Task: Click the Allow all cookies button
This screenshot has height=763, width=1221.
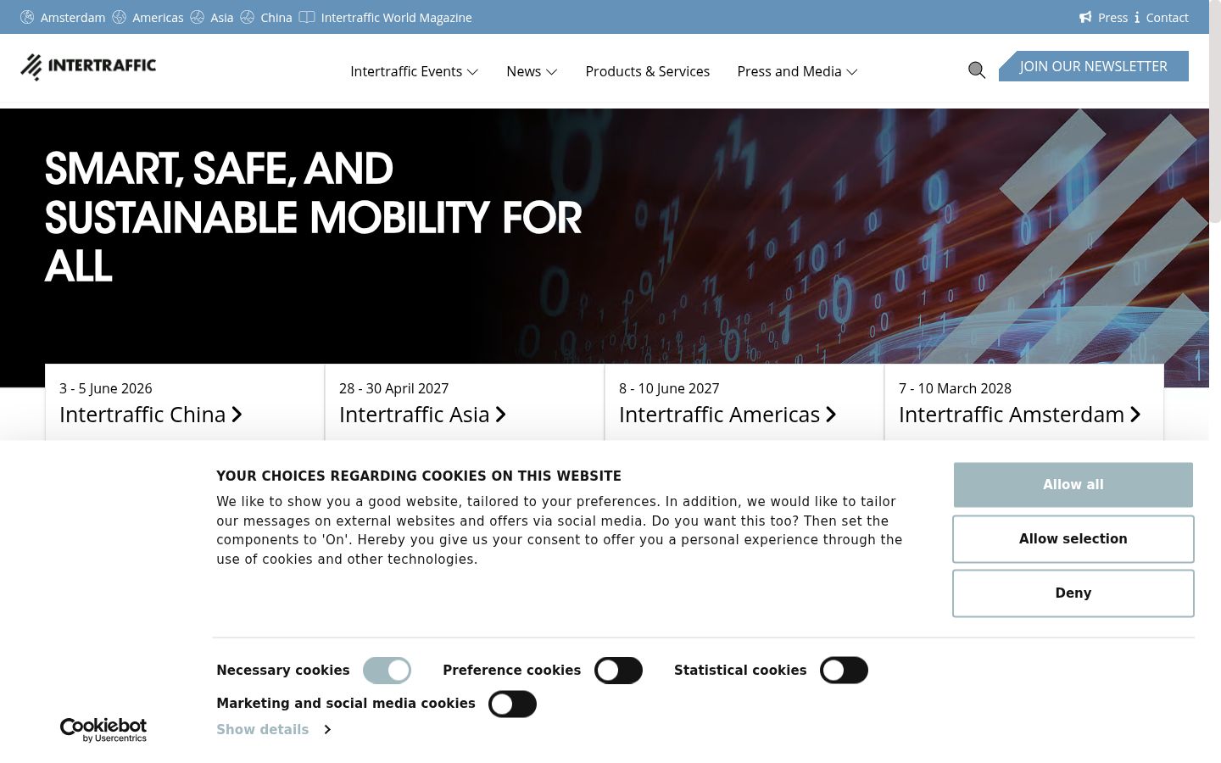Action: coord(1073,485)
